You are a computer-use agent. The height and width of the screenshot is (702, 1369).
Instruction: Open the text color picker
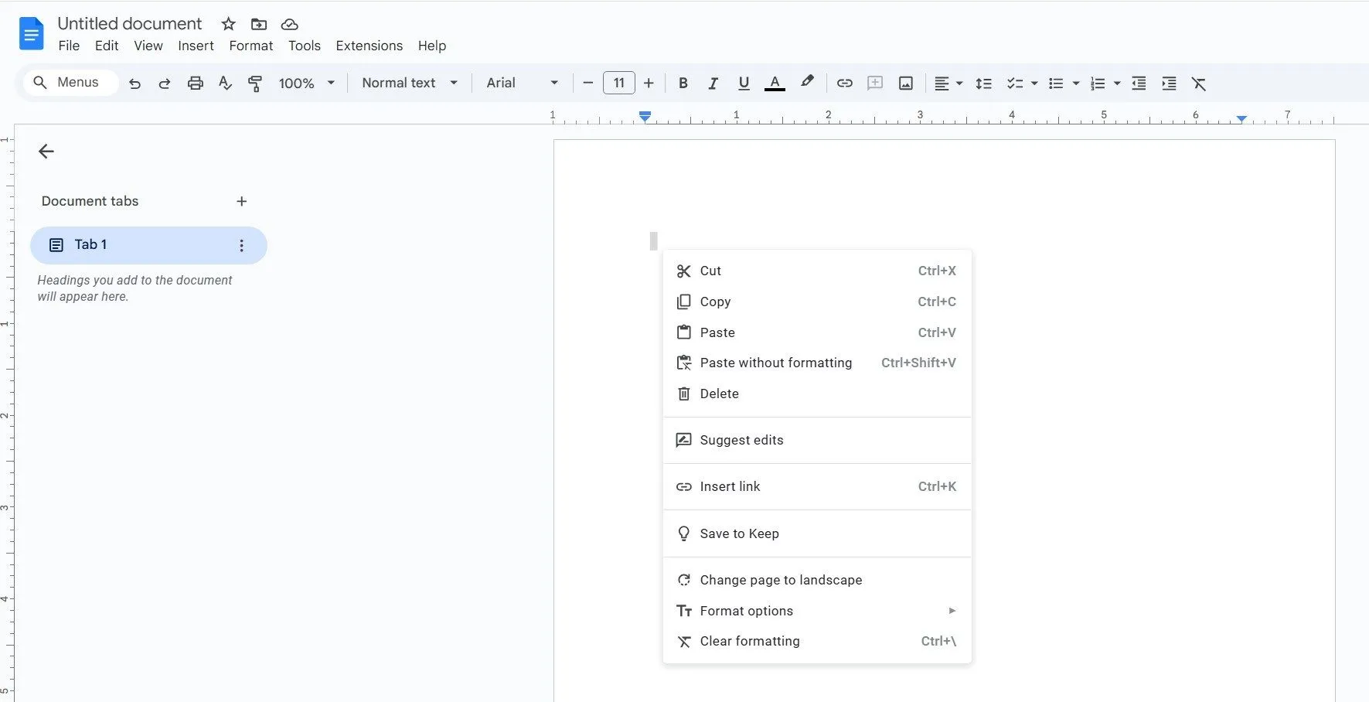775,83
